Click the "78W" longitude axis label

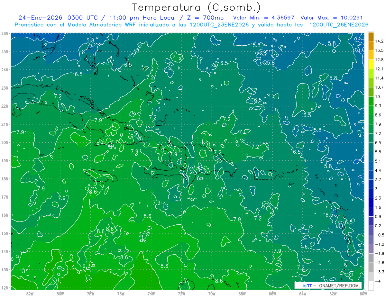[90, 293]
